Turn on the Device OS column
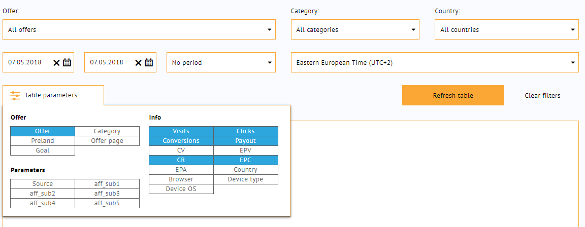The height and width of the screenshot is (227, 585). tap(181, 189)
